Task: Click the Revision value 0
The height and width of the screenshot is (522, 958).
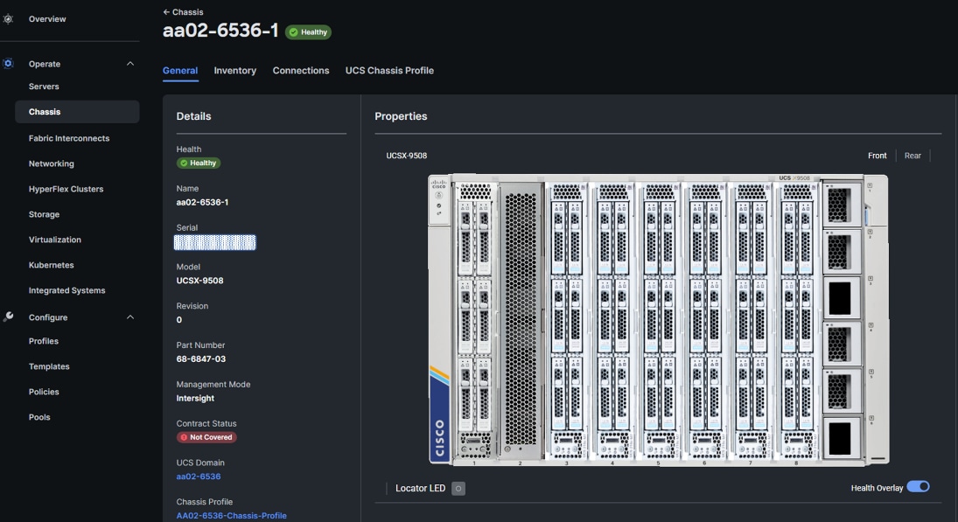Action: 179,320
